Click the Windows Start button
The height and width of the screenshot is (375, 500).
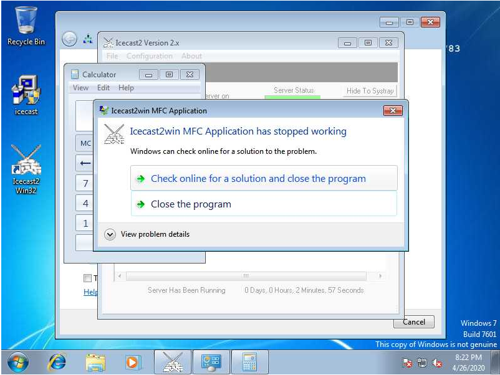click(x=17, y=362)
